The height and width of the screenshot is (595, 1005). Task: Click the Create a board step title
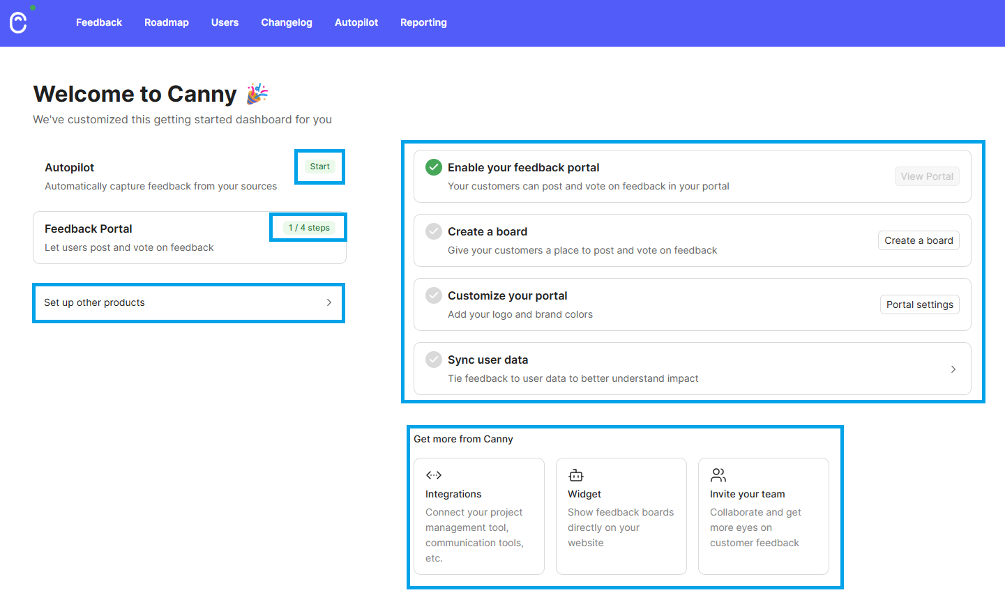tap(488, 231)
